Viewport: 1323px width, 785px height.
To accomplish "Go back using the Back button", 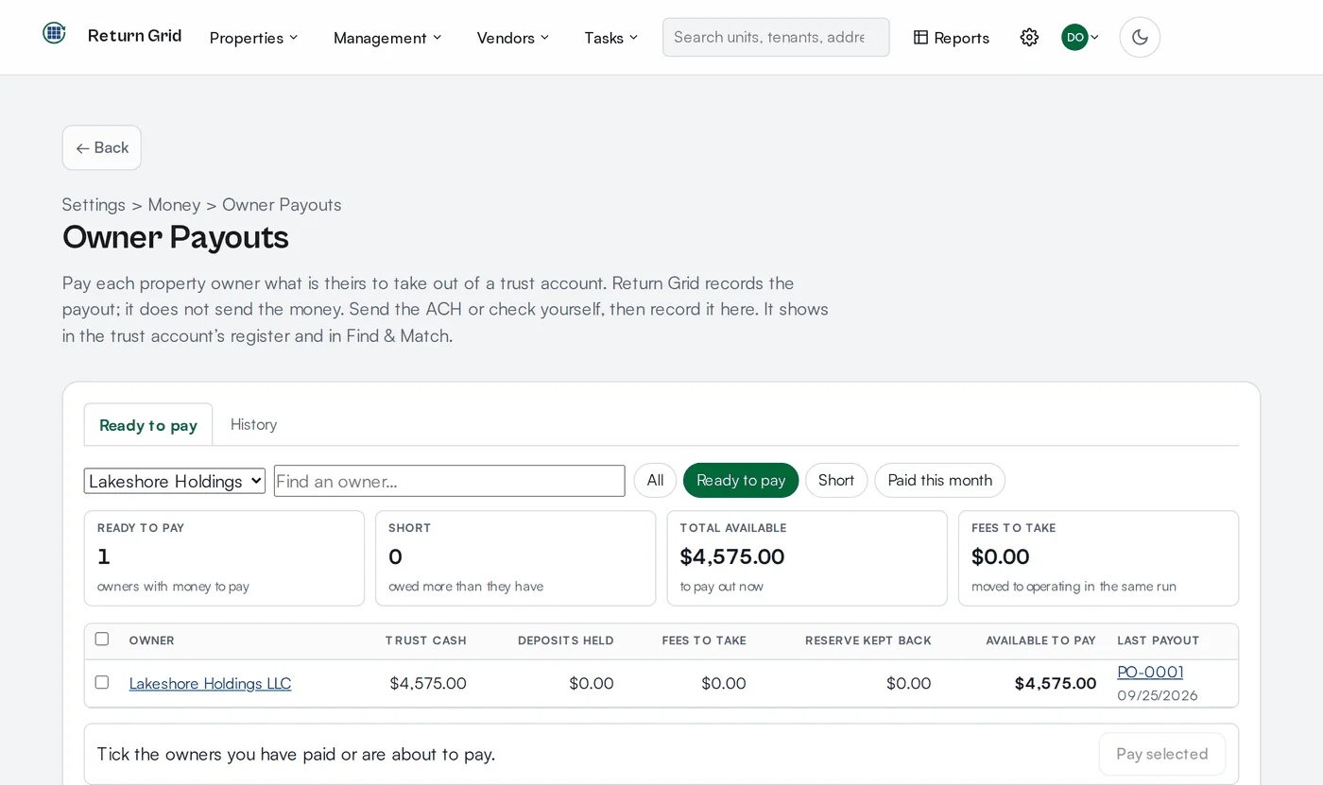I will tap(102, 147).
